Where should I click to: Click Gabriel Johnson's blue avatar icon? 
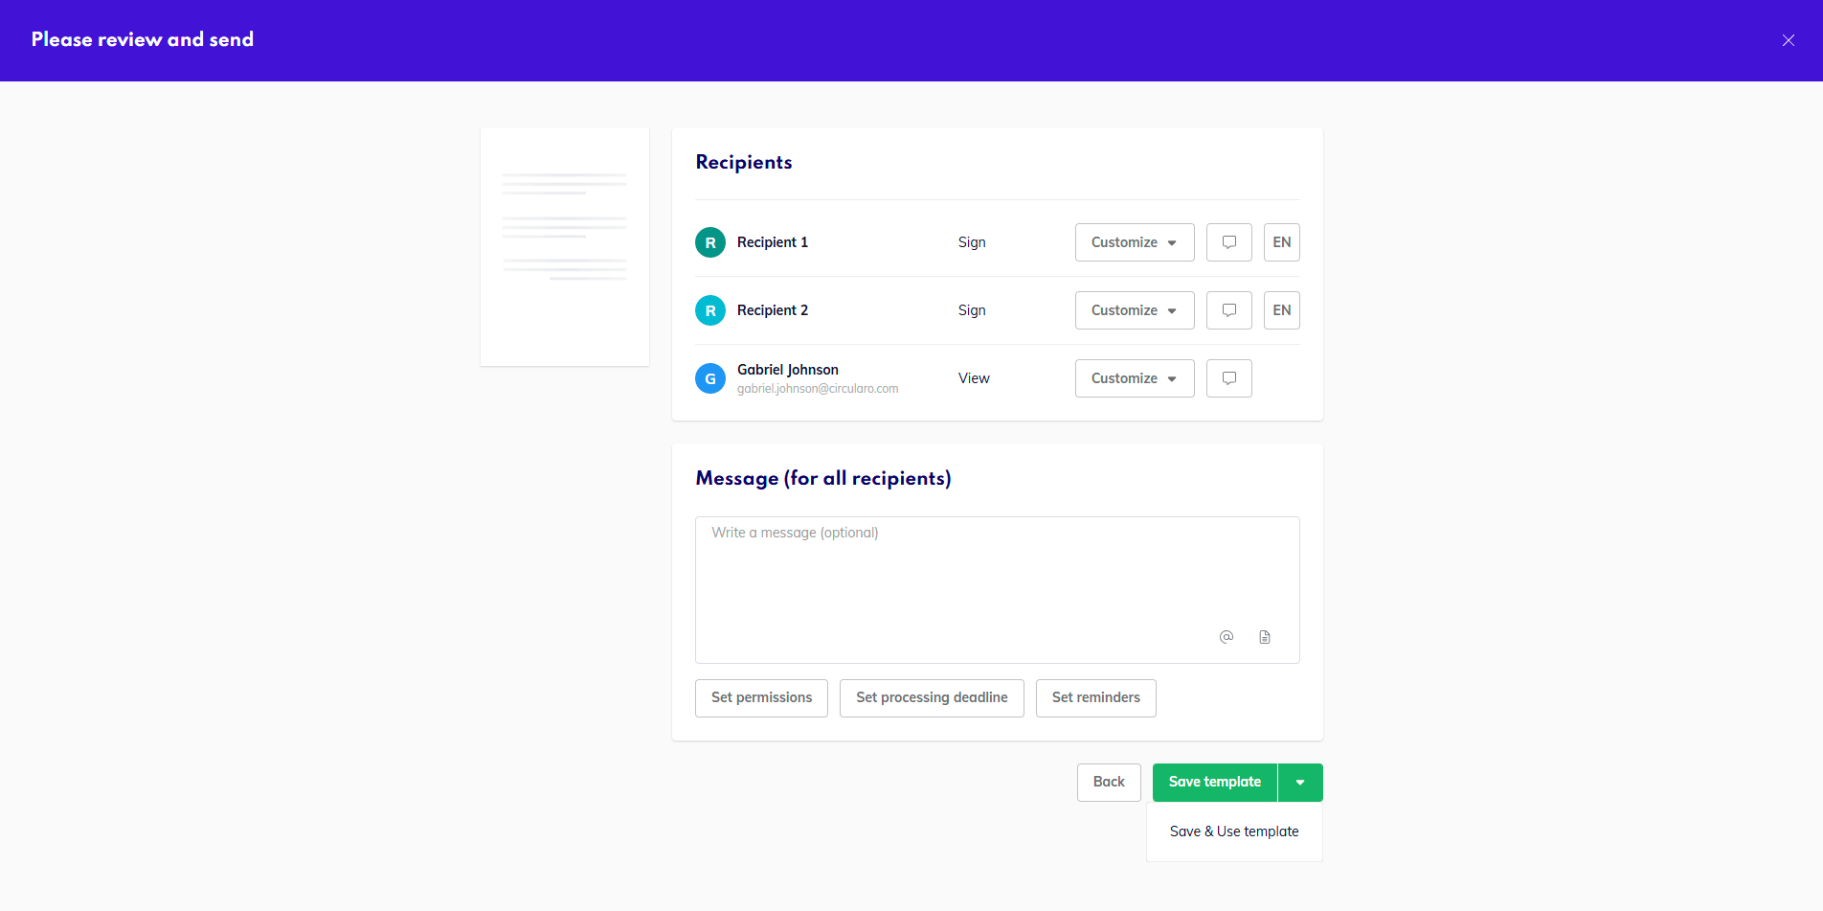click(709, 378)
